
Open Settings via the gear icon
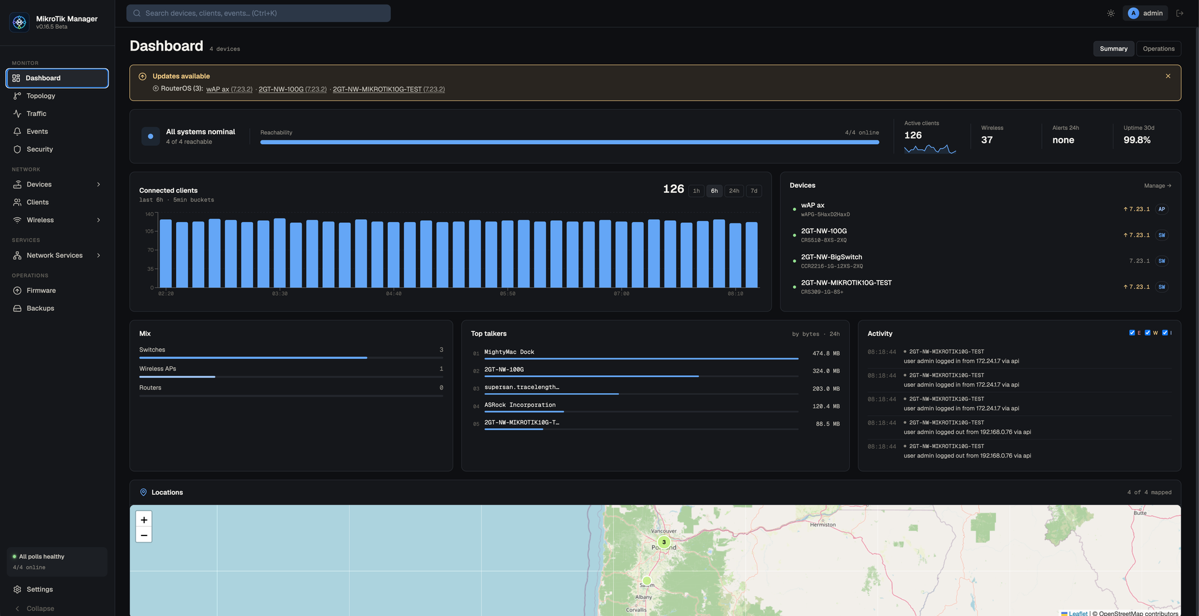click(x=17, y=589)
